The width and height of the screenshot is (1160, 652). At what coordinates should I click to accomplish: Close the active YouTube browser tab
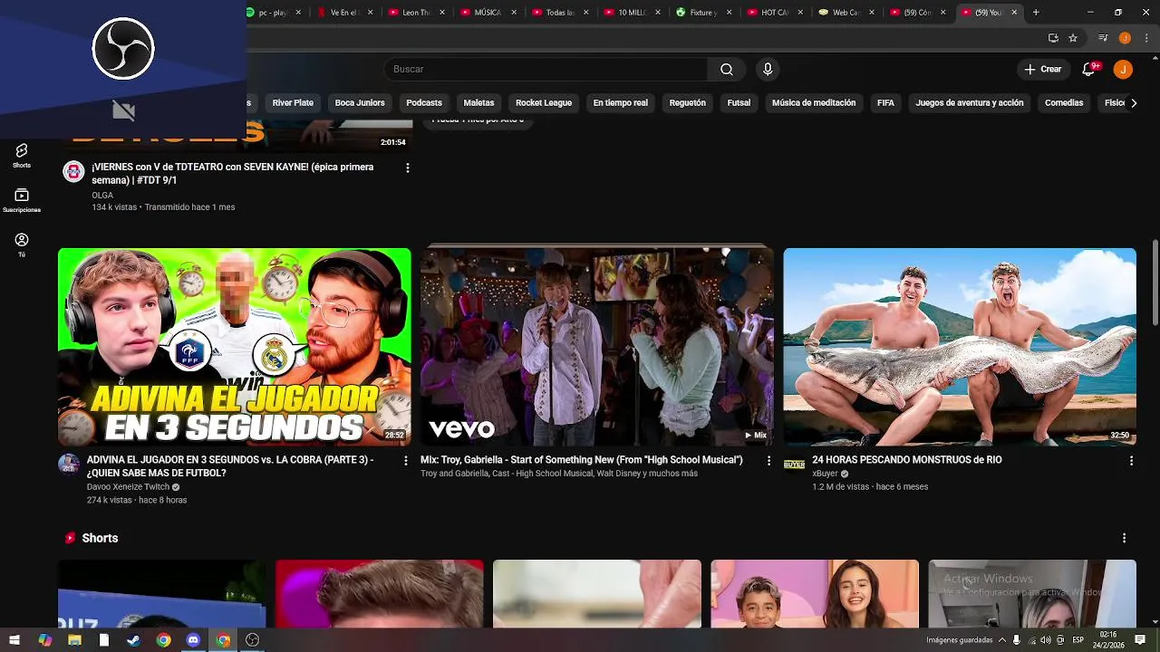(x=1014, y=13)
